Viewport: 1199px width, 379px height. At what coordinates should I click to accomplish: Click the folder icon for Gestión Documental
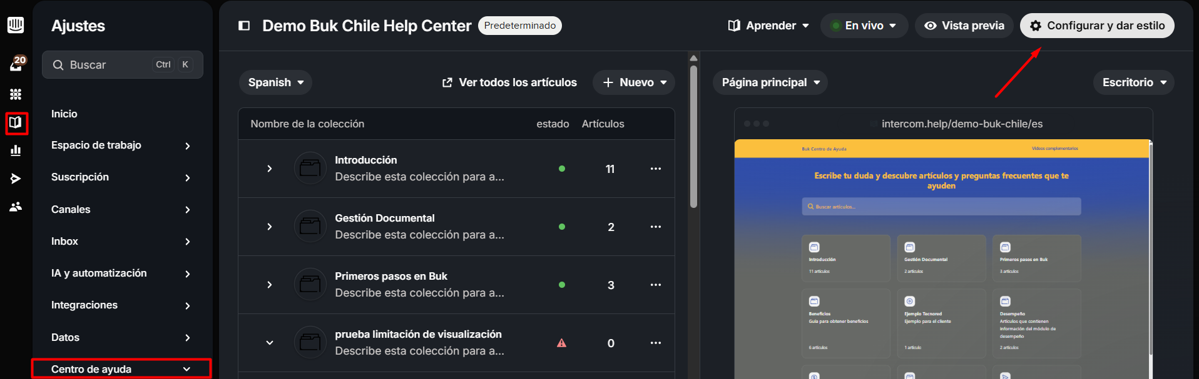pyautogui.click(x=310, y=226)
